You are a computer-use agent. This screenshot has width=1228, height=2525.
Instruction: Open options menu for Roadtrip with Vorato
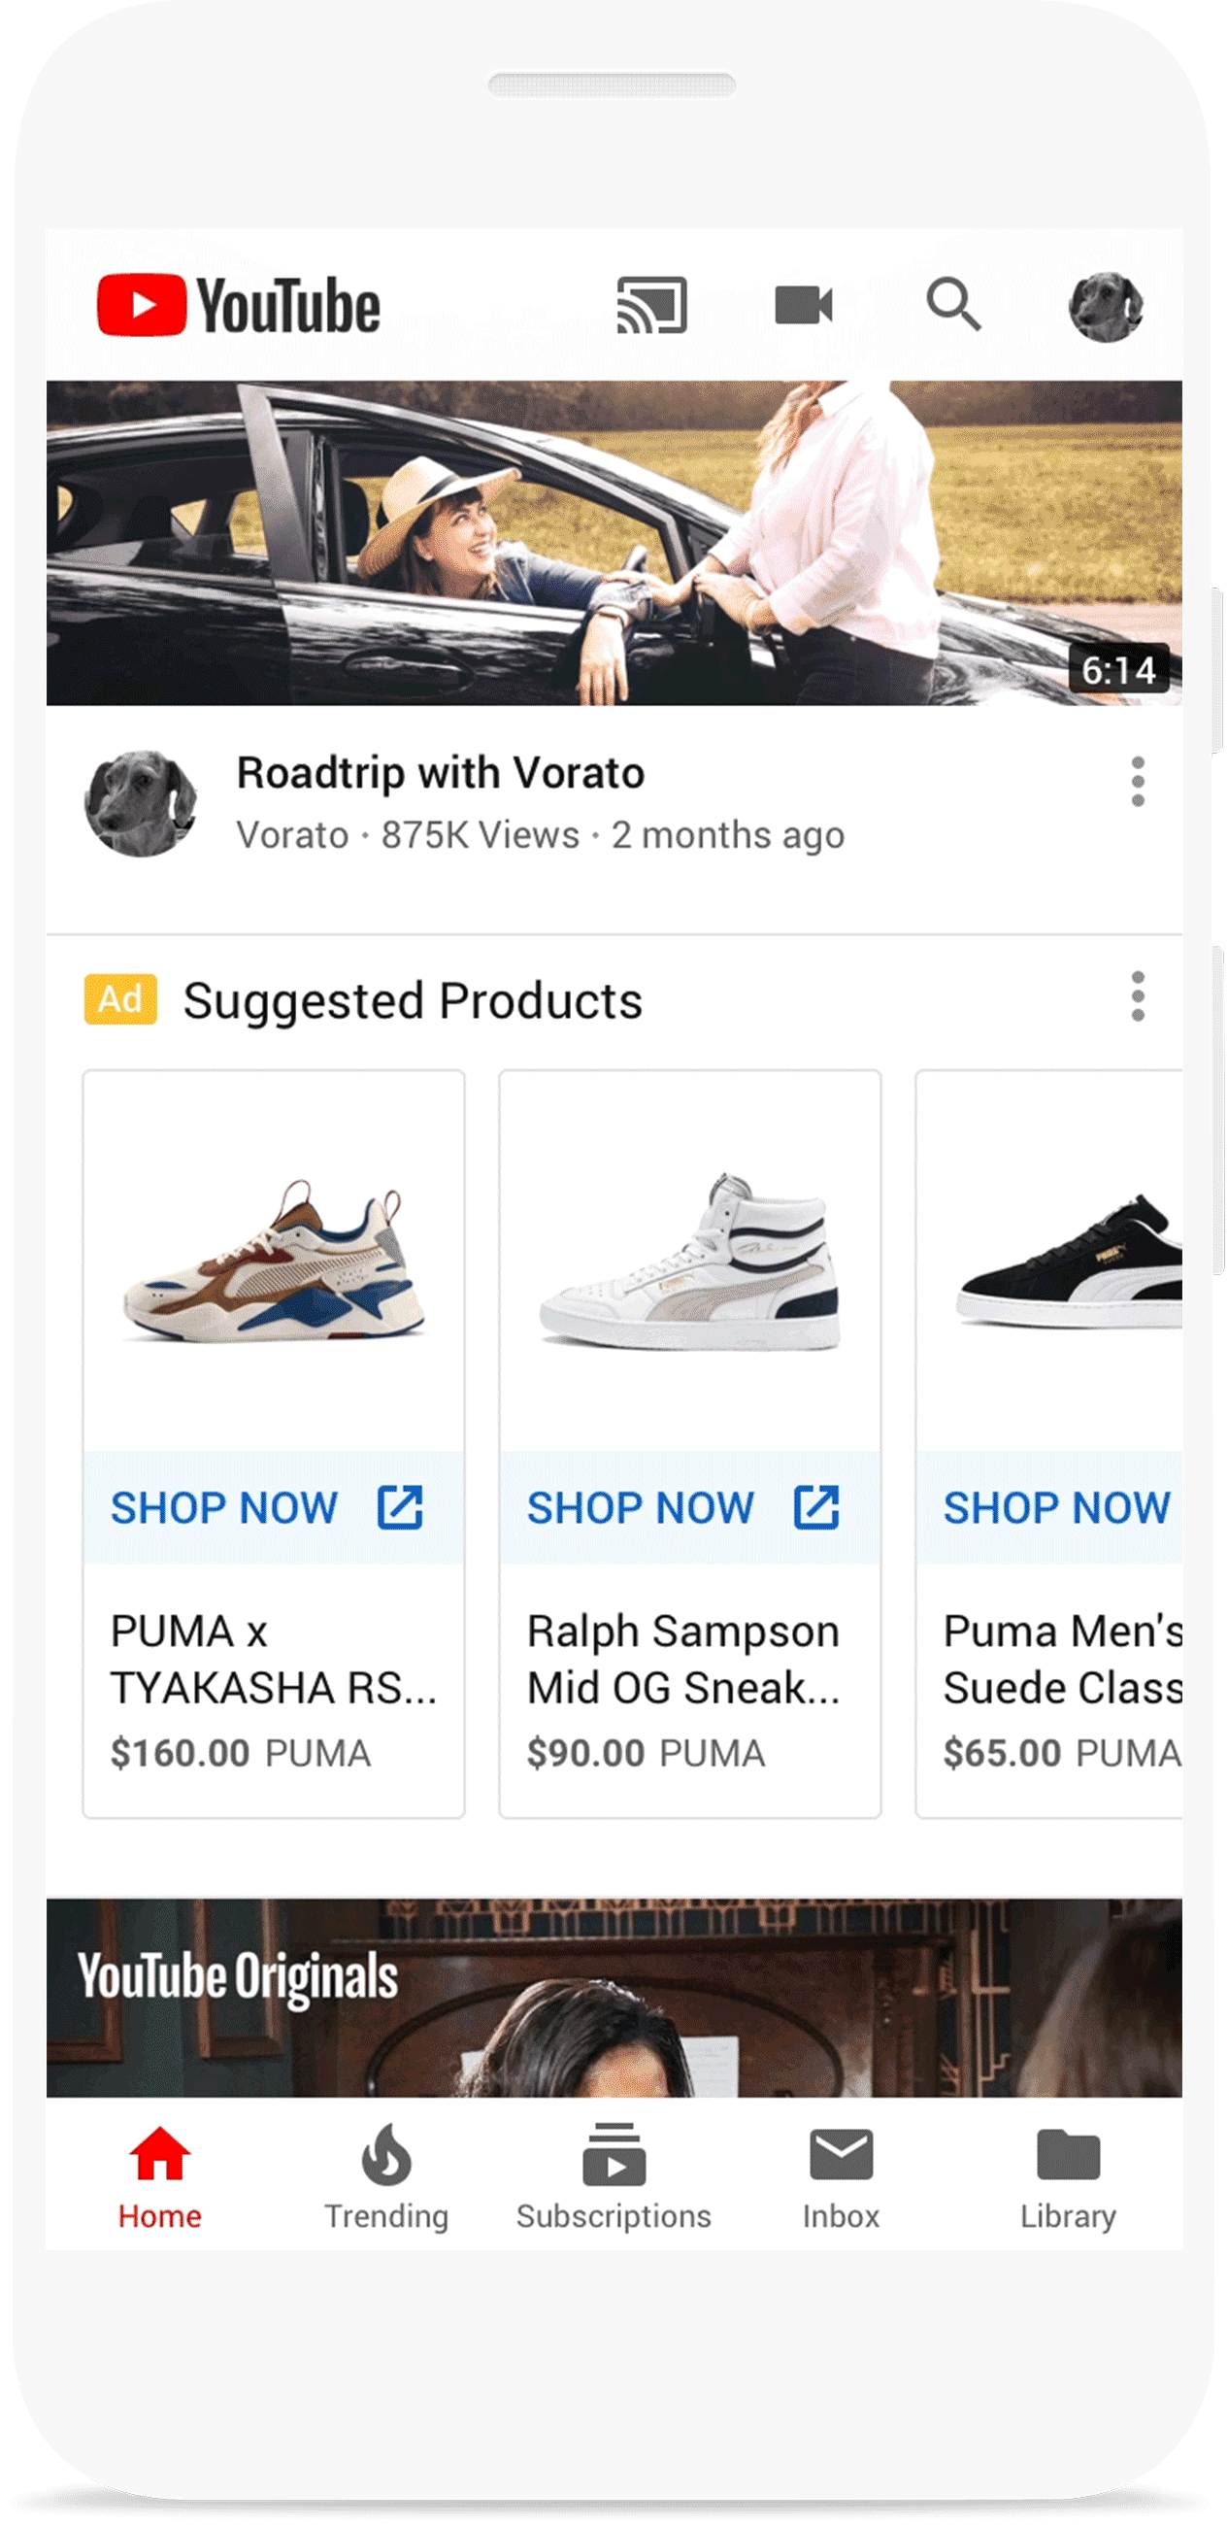tap(1137, 781)
